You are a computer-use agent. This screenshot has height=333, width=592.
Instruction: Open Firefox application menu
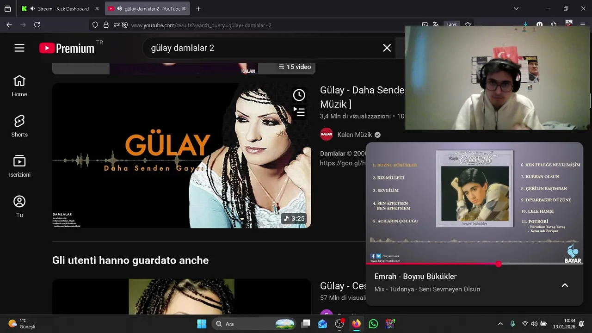pyautogui.click(x=582, y=25)
